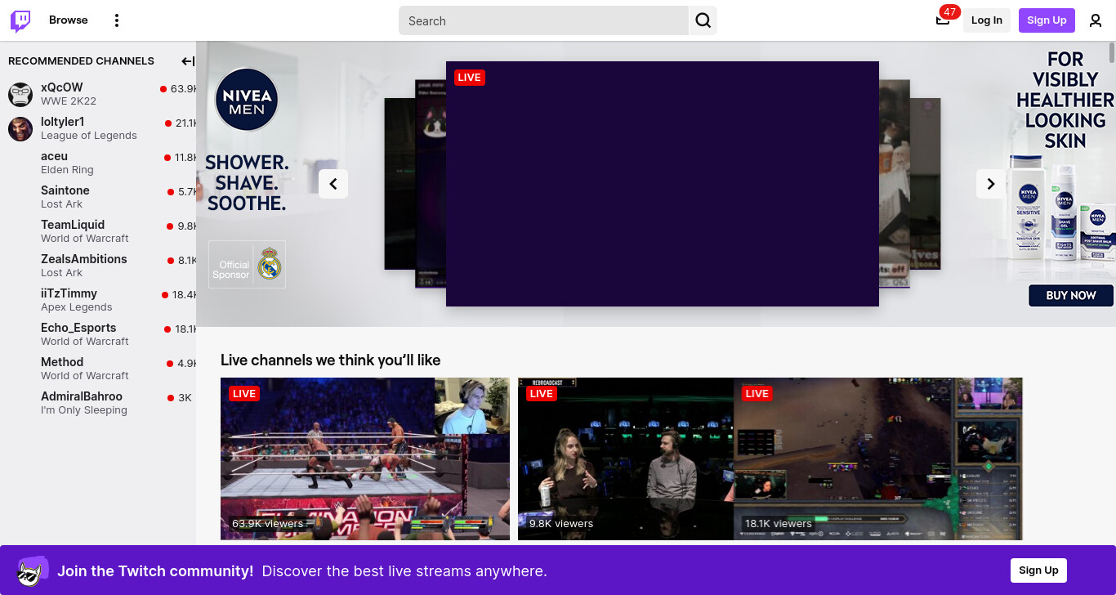Click Buy Now on Nivea ad
Viewport: 1116px width, 595px height.
point(1071,296)
